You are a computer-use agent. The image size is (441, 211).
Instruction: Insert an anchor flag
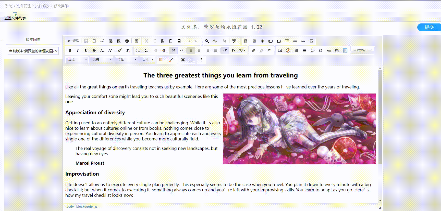269,50
